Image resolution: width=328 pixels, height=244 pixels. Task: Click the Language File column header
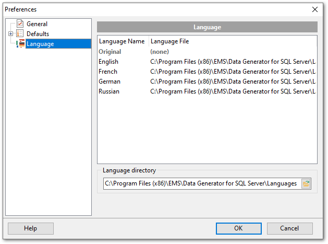click(x=169, y=41)
